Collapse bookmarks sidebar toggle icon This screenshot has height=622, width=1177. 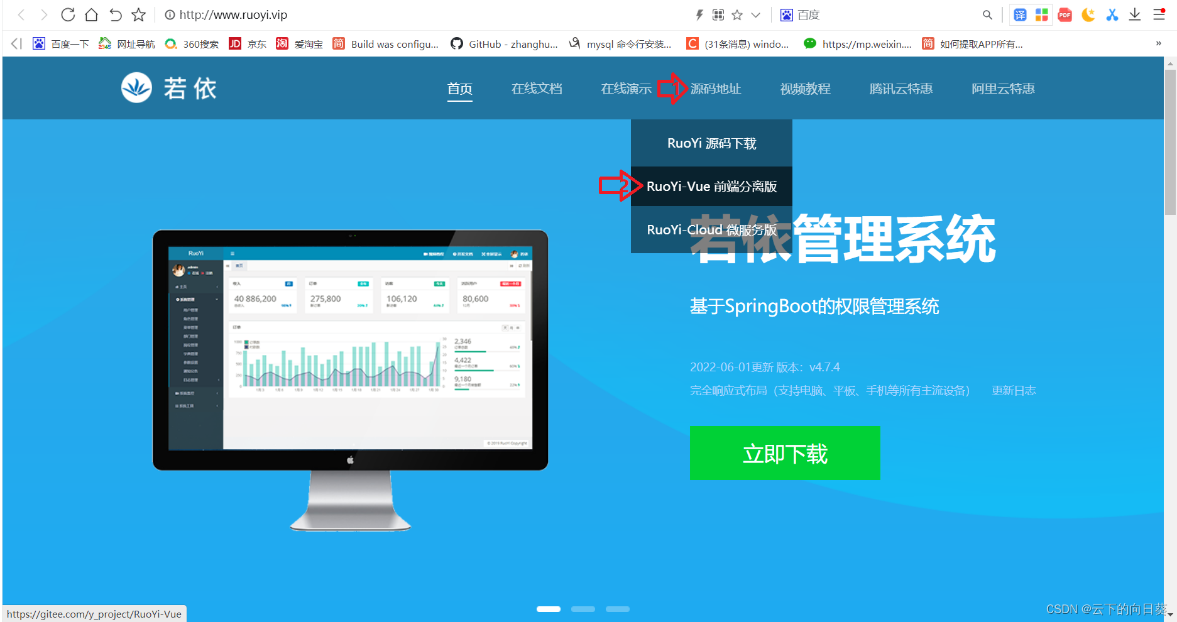pyautogui.click(x=16, y=43)
